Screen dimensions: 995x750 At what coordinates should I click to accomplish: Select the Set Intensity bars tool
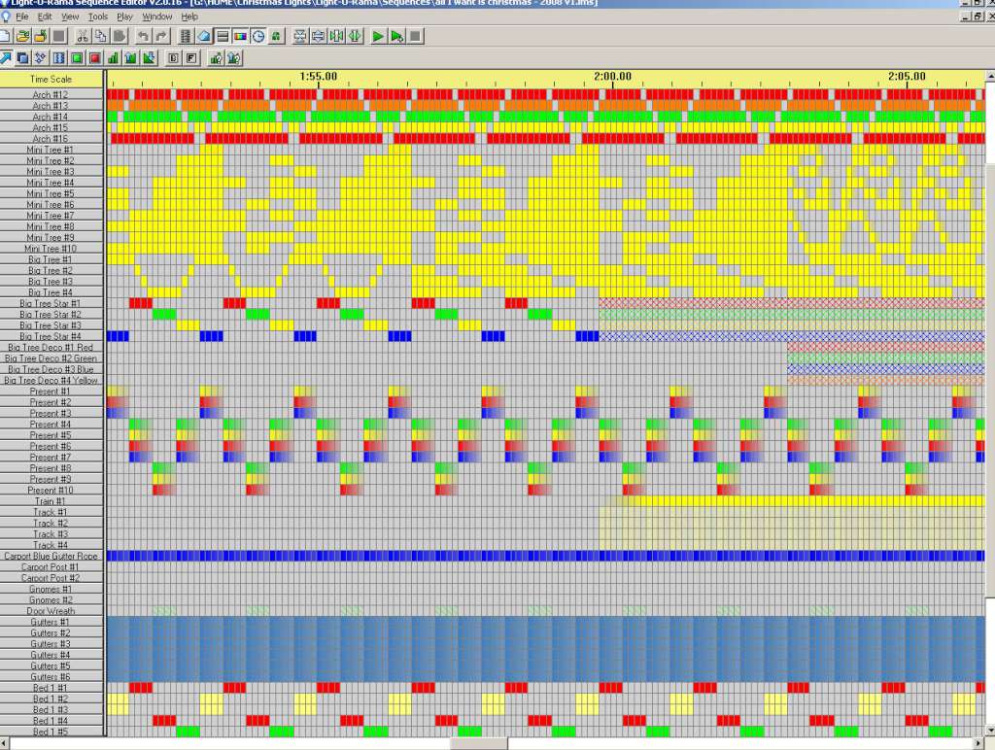113,58
